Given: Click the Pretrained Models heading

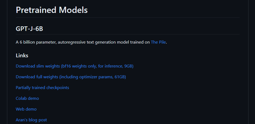Looking at the screenshot, I should 51,10.
